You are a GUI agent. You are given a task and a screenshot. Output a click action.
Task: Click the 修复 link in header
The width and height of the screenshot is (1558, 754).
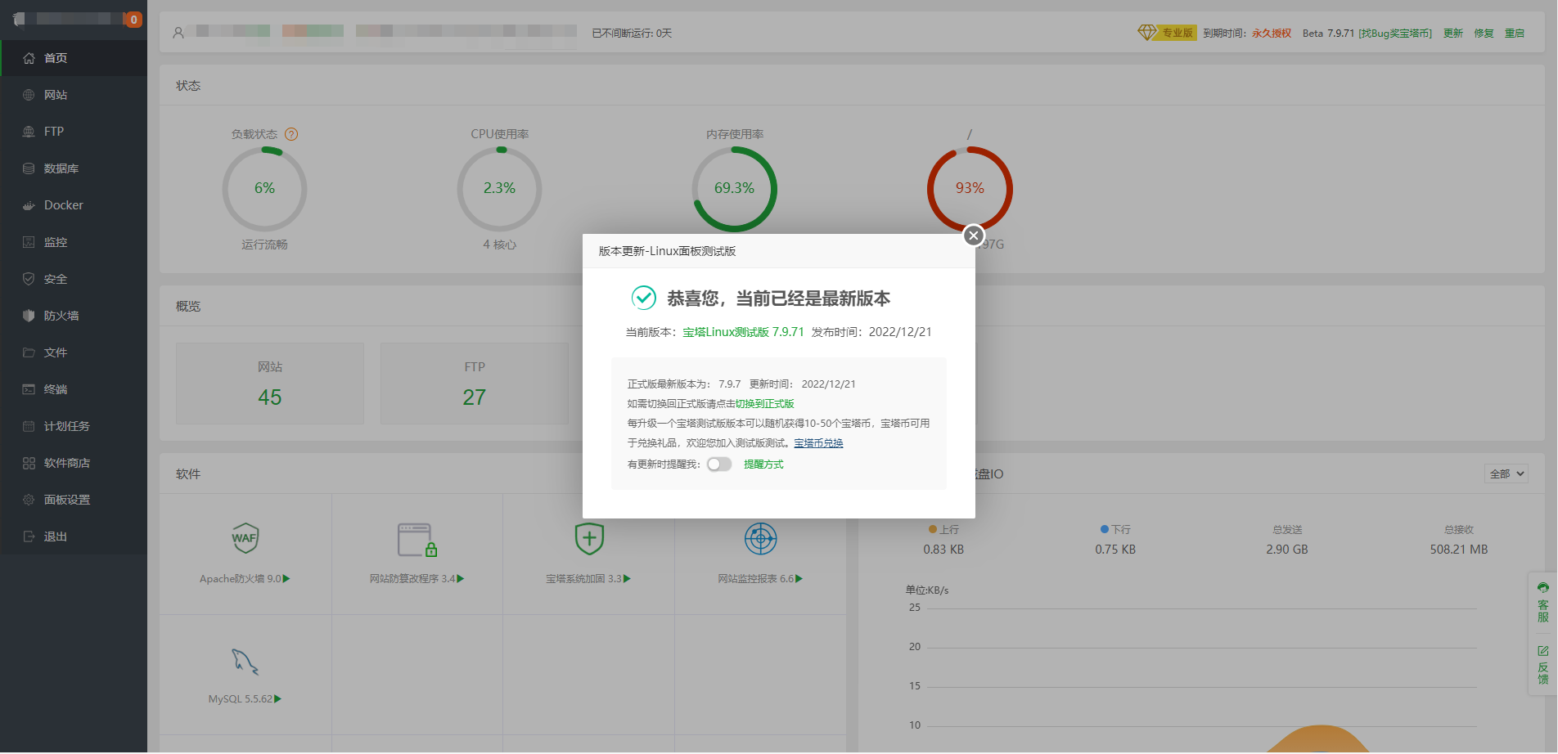coord(1484,34)
